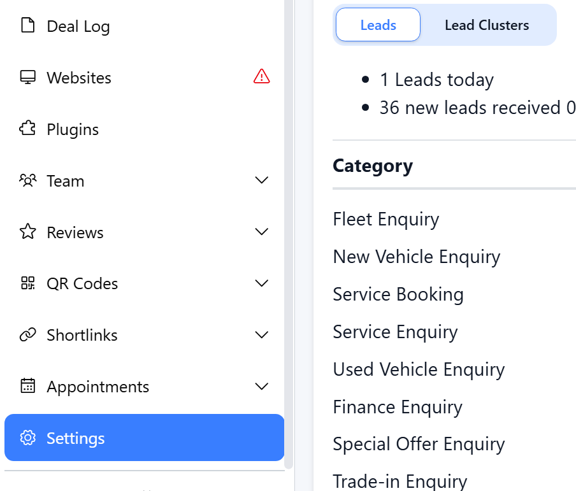Click the red warning triangle beside Websites

tap(261, 77)
